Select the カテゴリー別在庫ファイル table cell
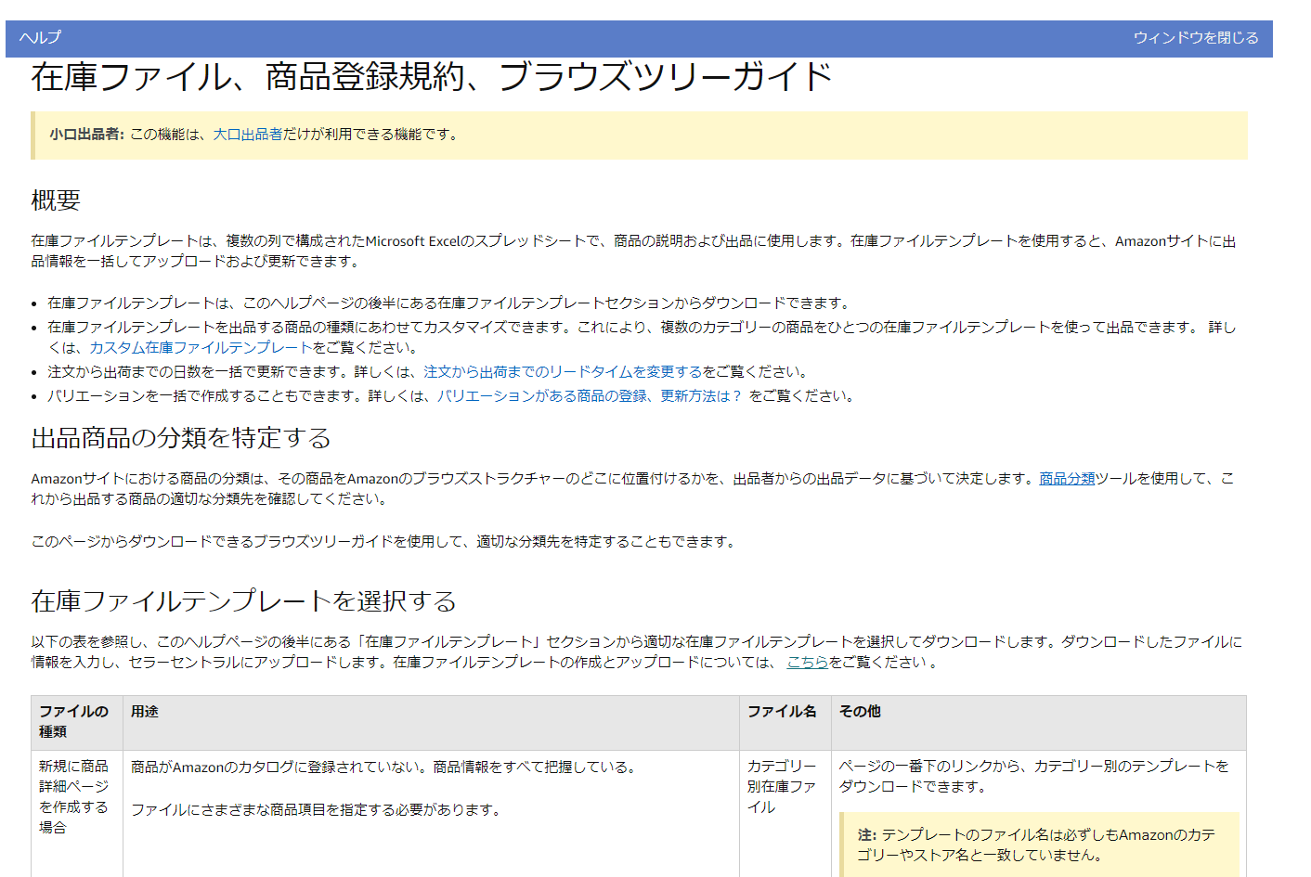The width and height of the screenshot is (1311, 877). [x=782, y=787]
